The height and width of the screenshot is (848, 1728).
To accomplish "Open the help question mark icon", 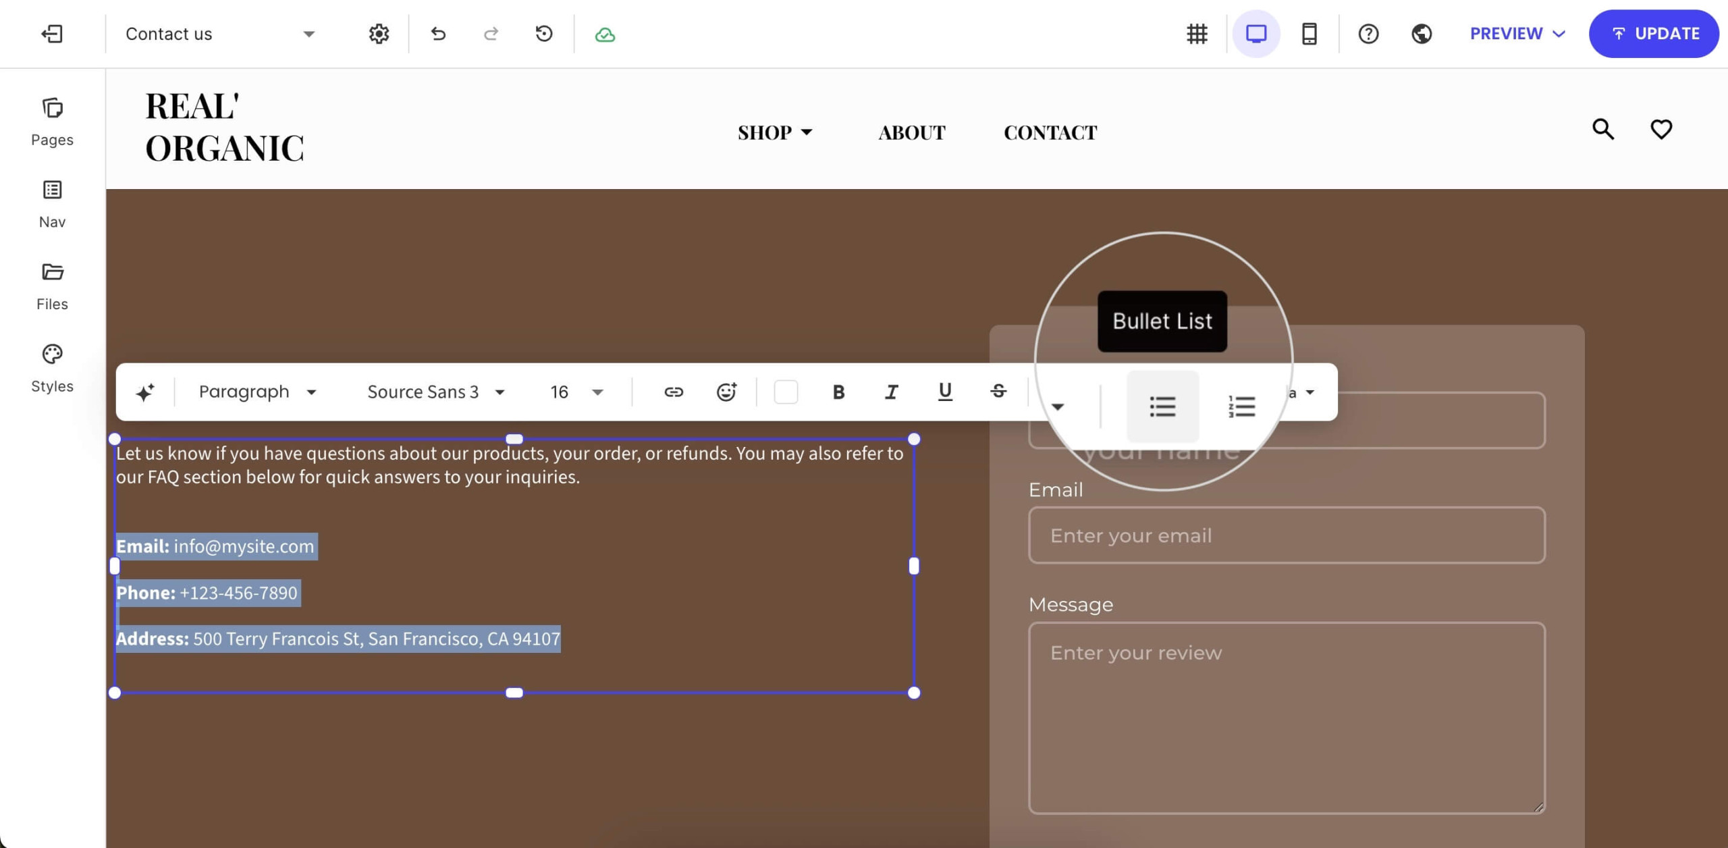I will [x=1368, y=34].
